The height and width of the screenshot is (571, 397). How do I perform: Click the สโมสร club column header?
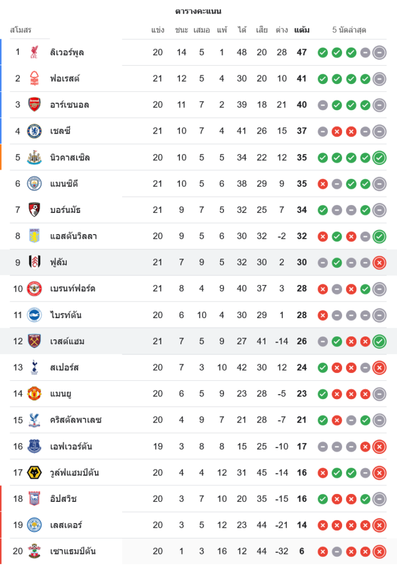(21, 30)
